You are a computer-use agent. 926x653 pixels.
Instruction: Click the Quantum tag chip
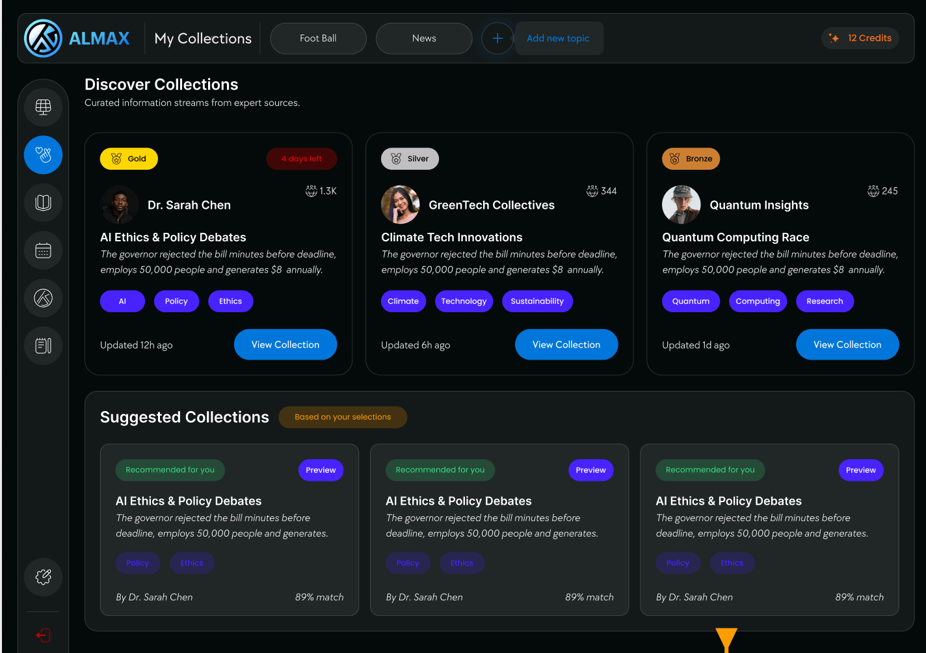(x=691, y=301)
